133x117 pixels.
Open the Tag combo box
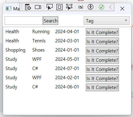(107, 21)
